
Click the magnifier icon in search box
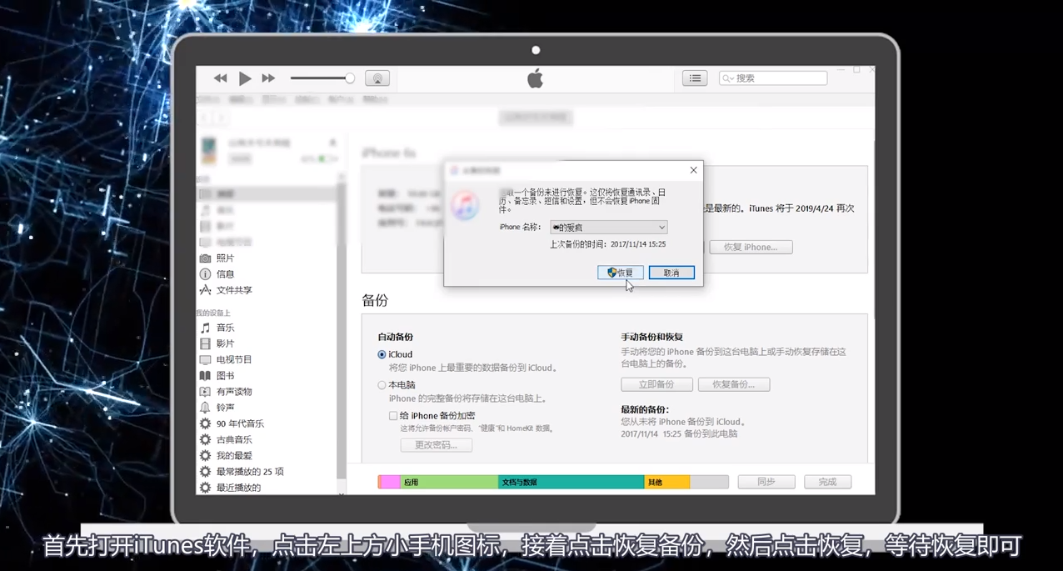[728, 78]
